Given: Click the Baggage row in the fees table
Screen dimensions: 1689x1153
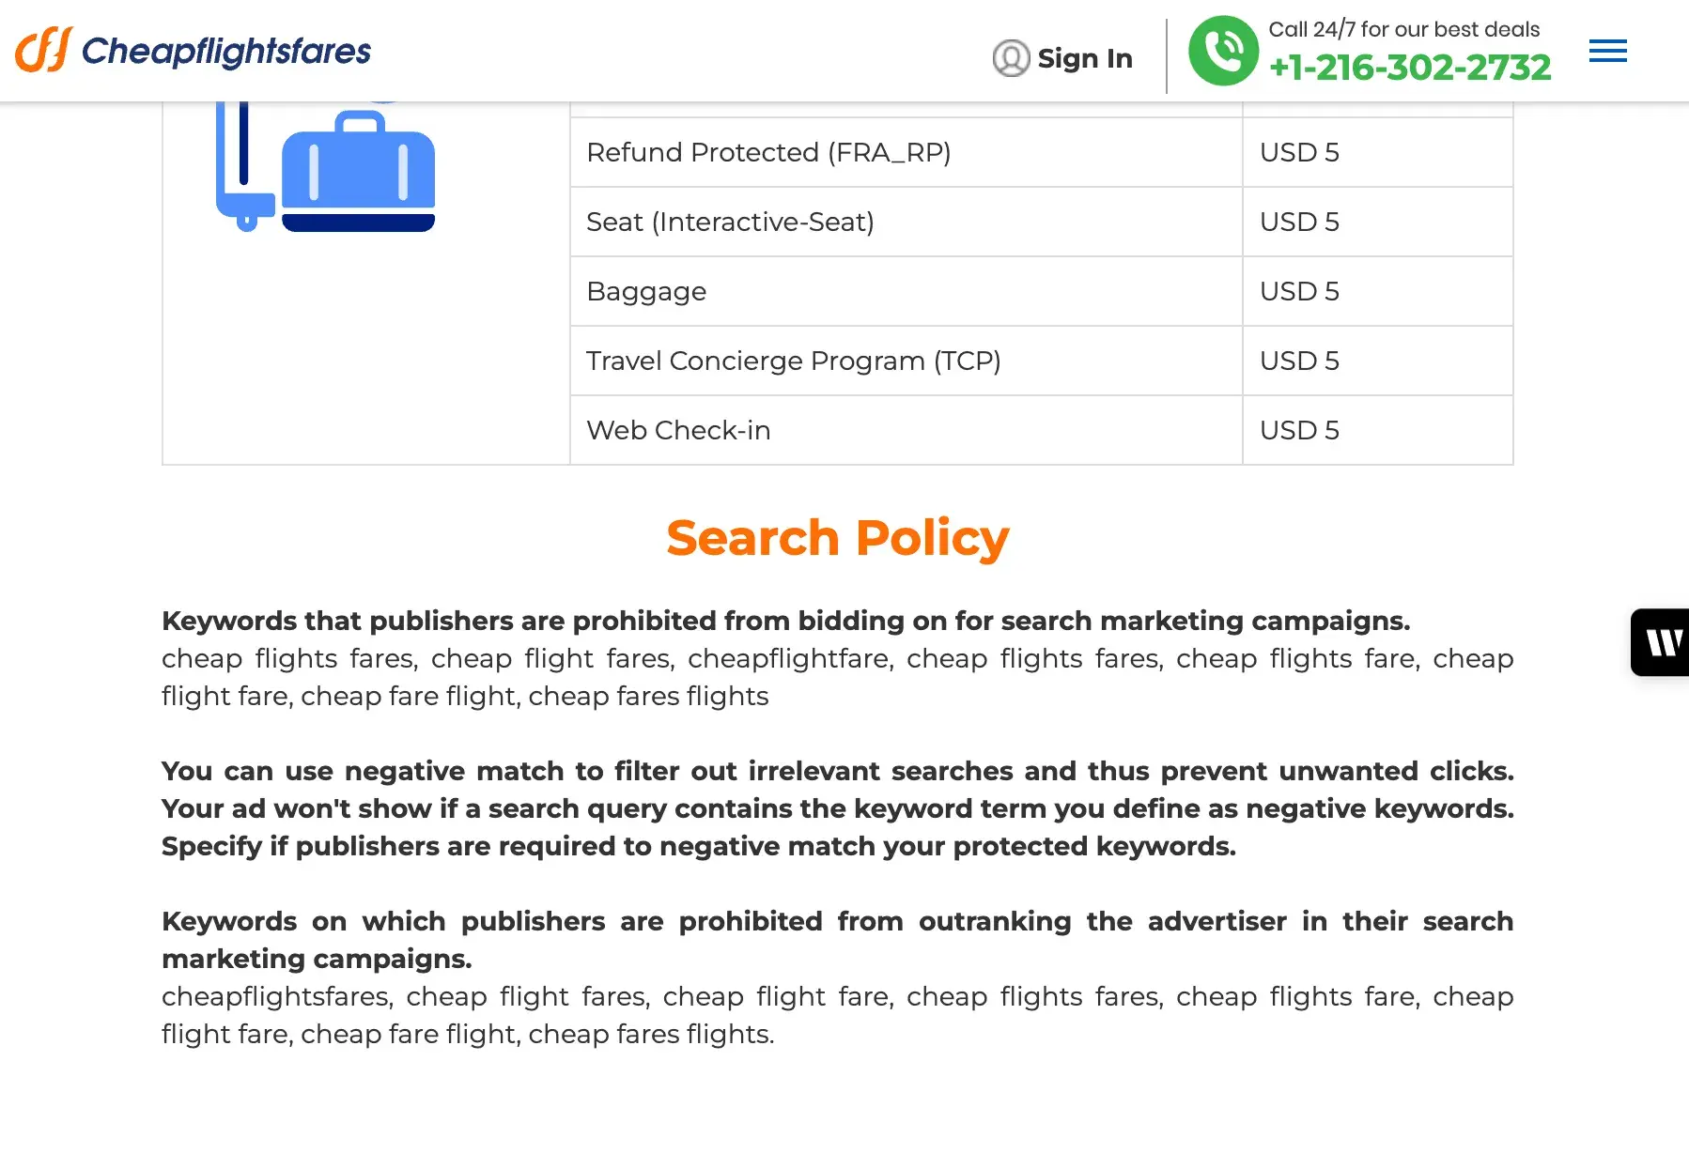Looking at the screenshot, I should coord(646,291).
